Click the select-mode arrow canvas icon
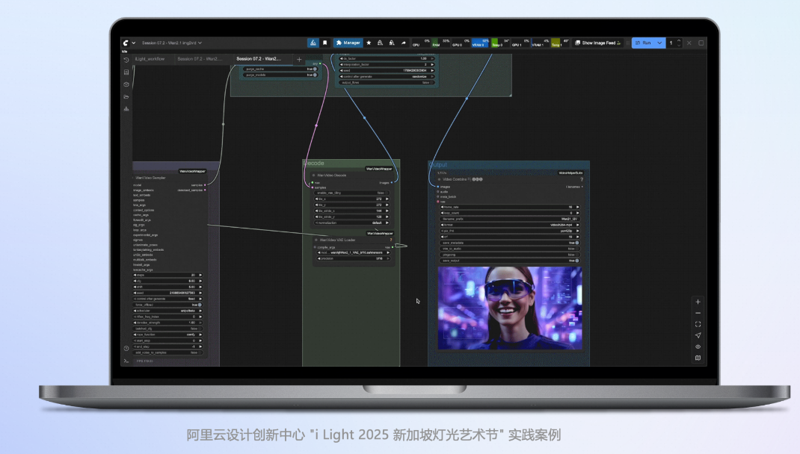The height and width of the screenshot is (454, 800). (x=698, y=335)
